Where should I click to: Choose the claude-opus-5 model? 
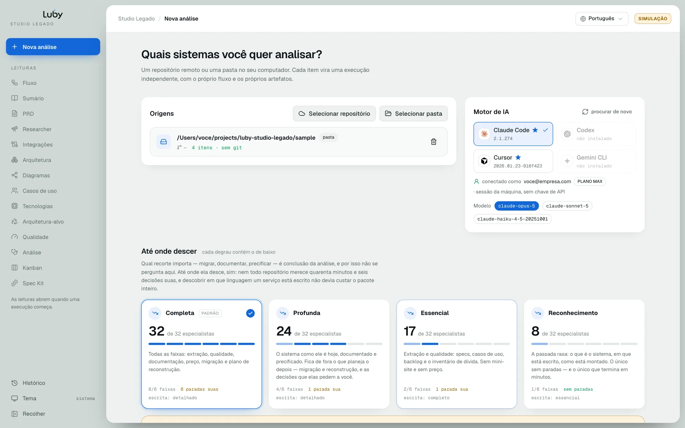pos(516,206)
